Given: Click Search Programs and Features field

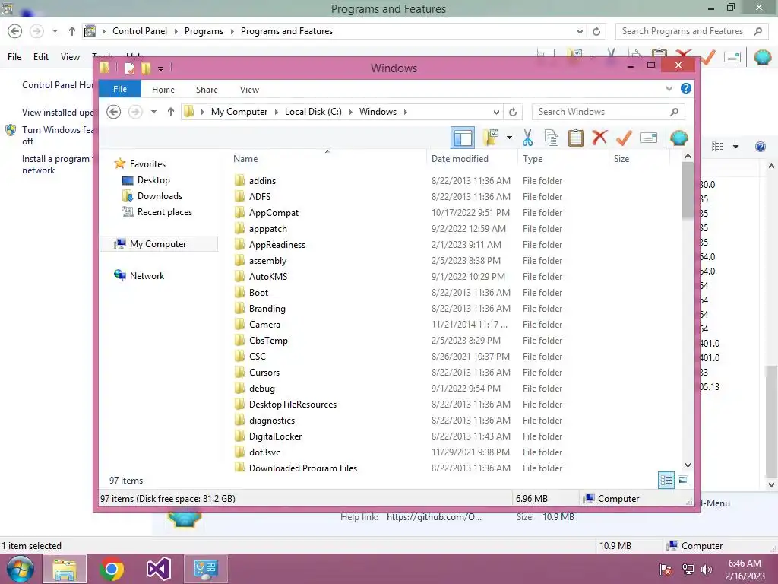Looking at the screenshot, I should point(691,31).
